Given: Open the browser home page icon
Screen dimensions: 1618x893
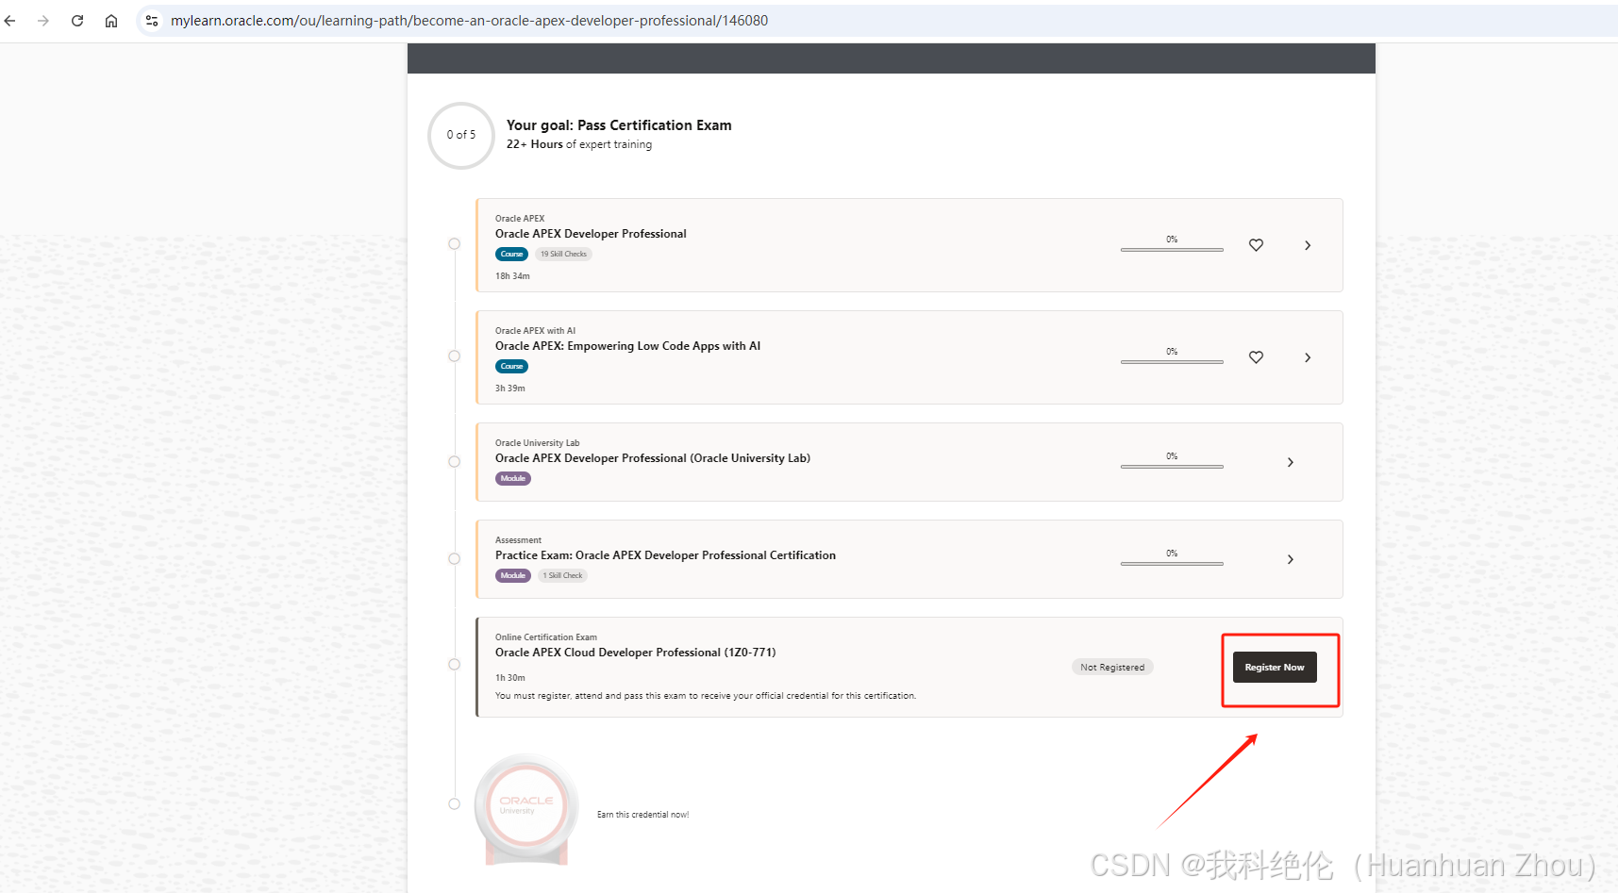Looking at the screenshot, I should click(x=111, y=21).
